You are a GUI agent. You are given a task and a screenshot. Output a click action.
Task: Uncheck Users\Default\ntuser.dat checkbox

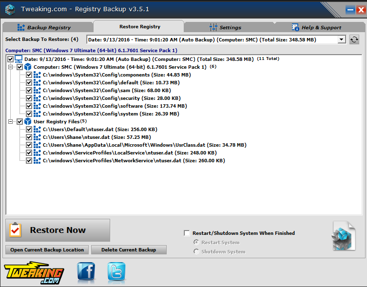pos(29,130)
